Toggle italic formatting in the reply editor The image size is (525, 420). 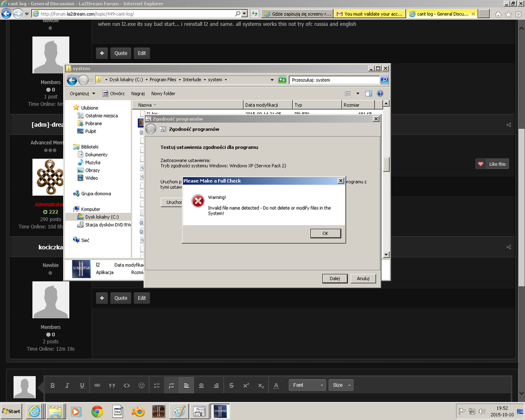[67, 385]
